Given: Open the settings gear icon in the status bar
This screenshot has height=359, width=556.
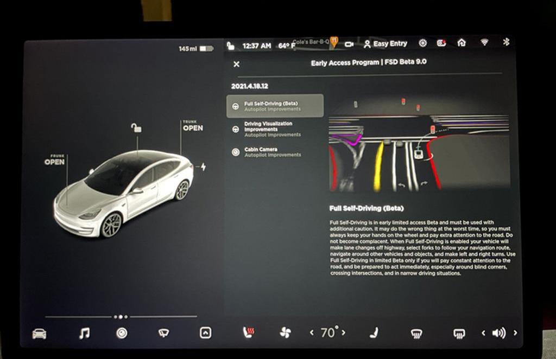Looking at the screenshot, I should point(422,43).
